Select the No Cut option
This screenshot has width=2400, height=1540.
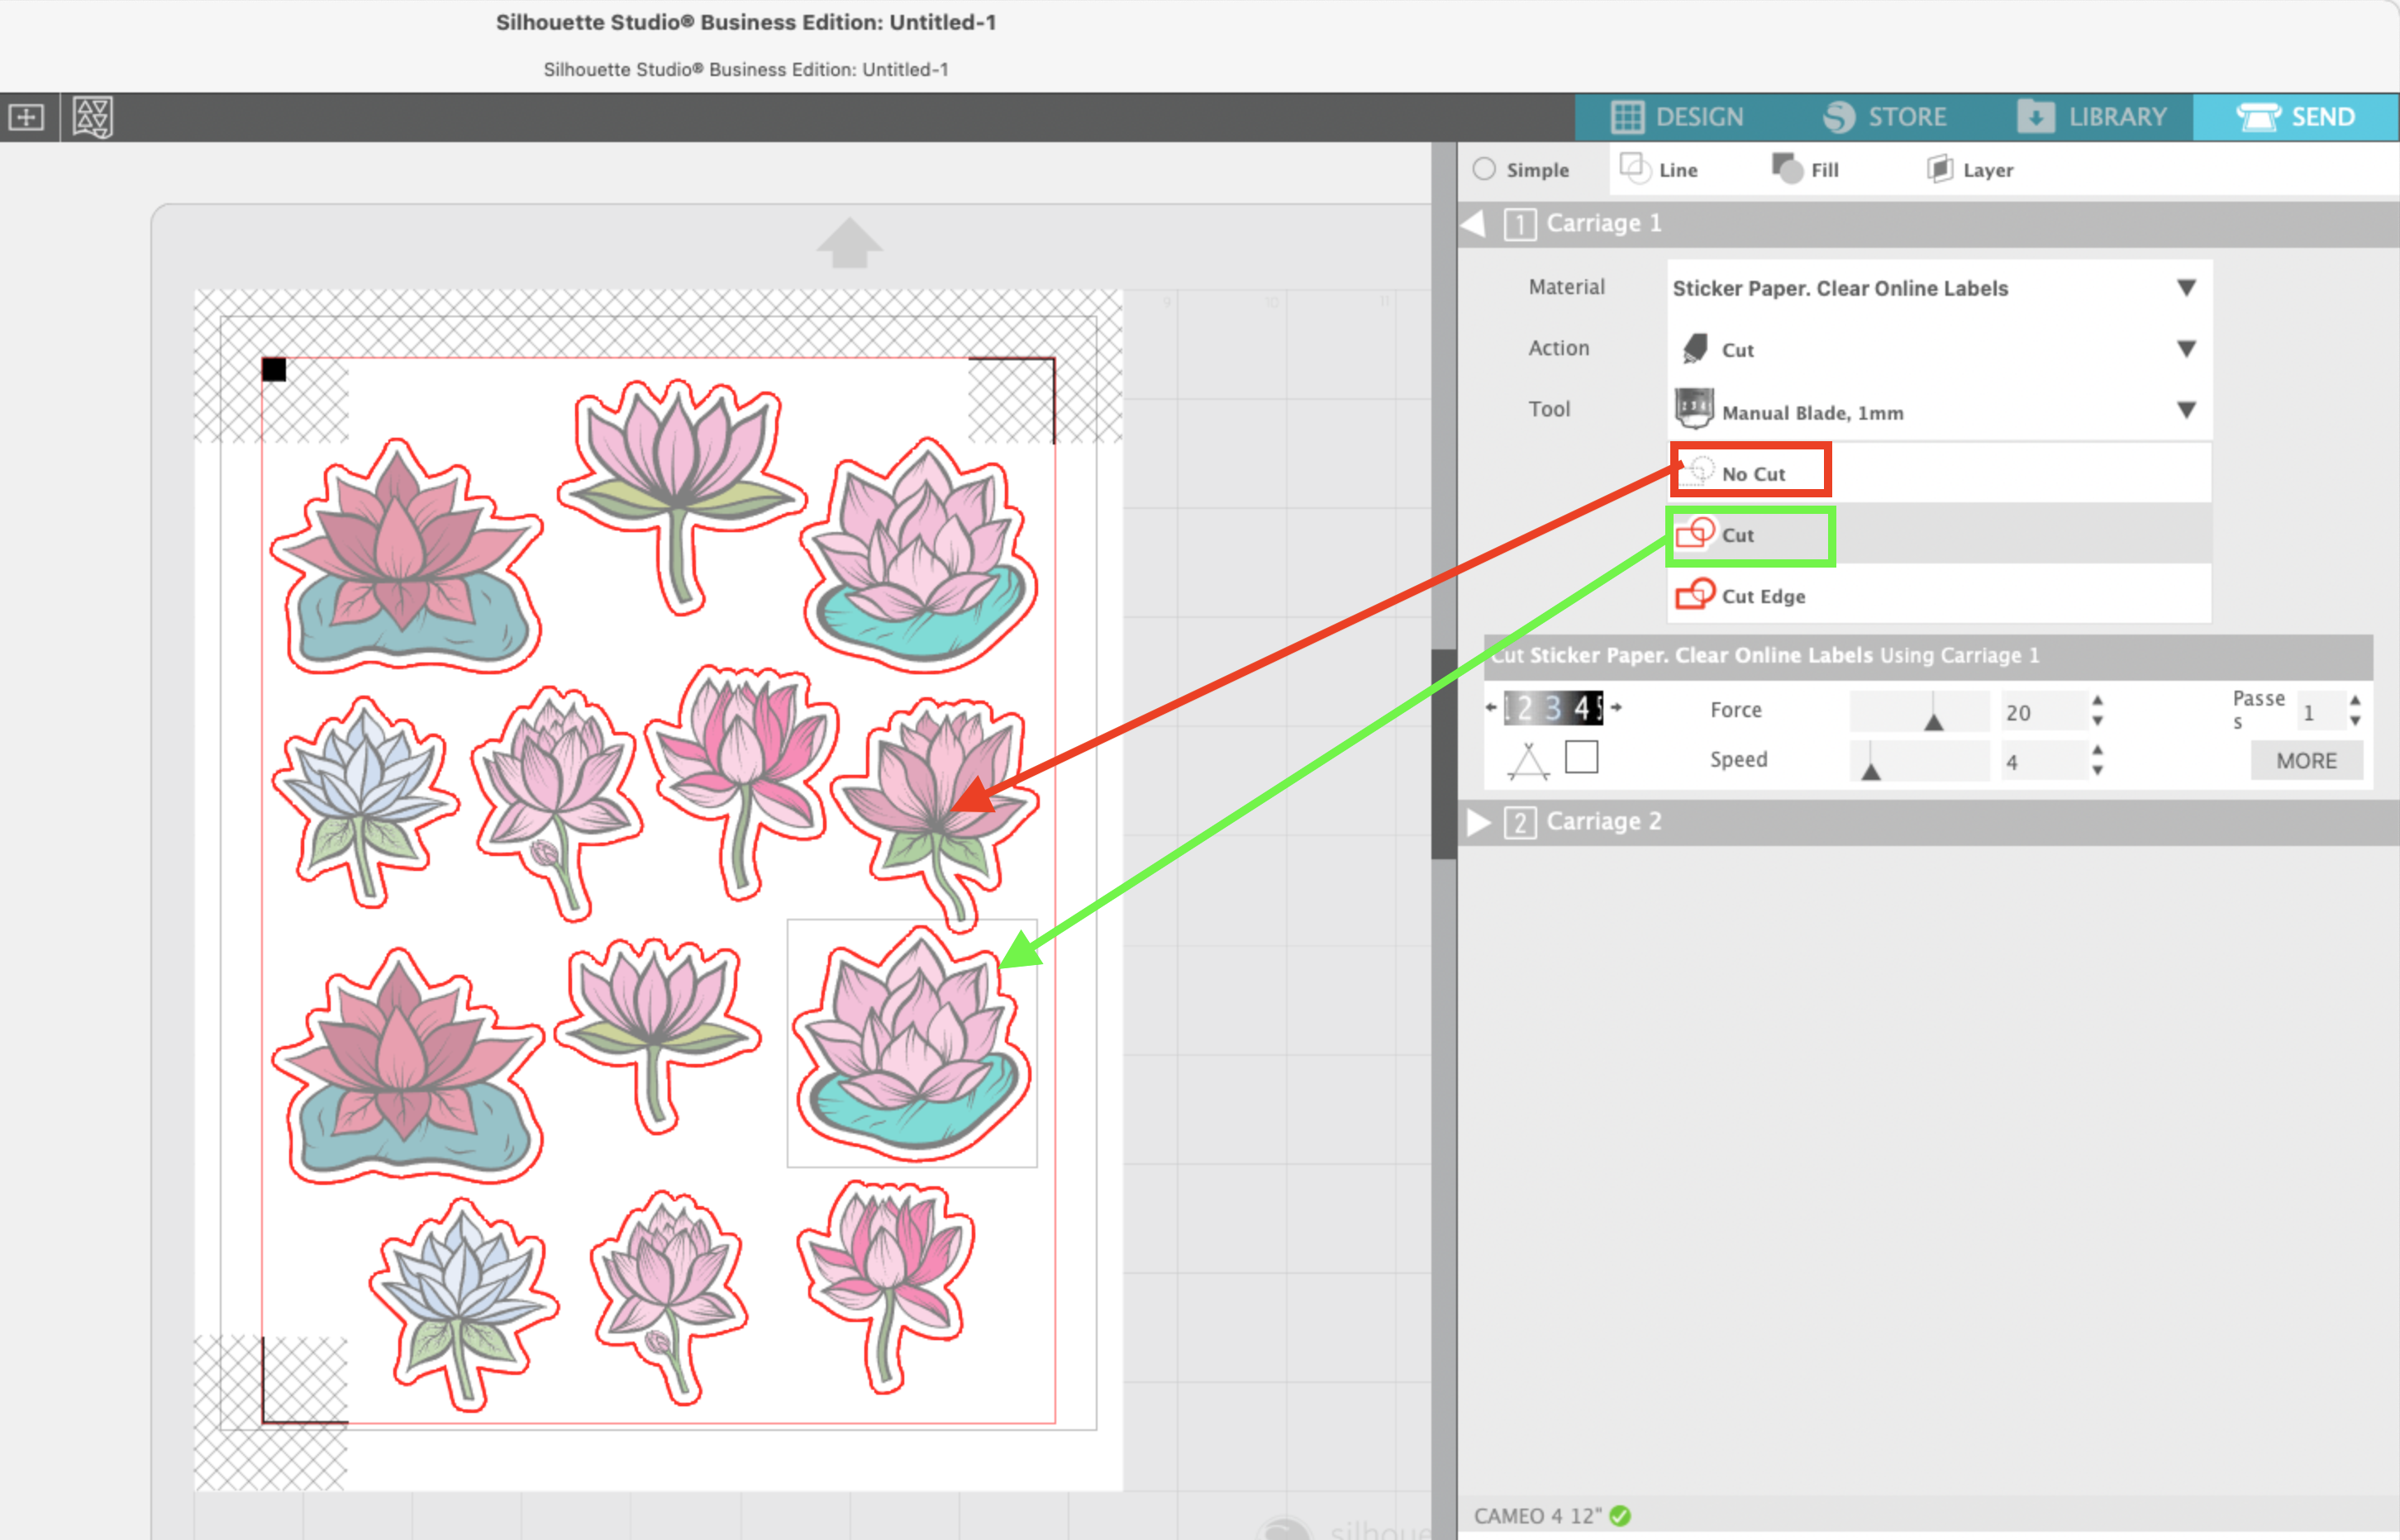[1752, 473]
